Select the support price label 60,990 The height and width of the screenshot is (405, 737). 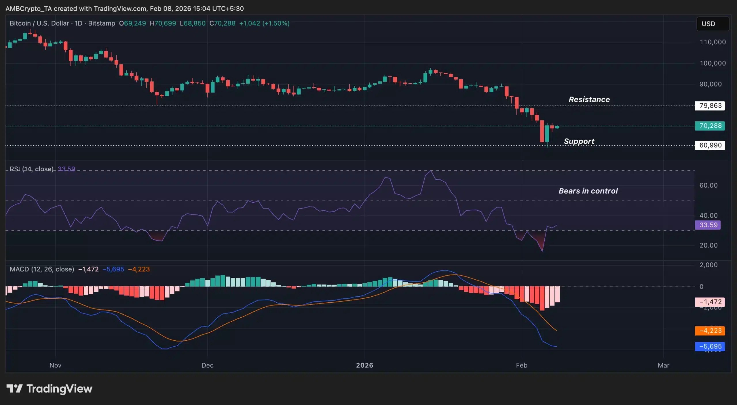coord(709,145)
